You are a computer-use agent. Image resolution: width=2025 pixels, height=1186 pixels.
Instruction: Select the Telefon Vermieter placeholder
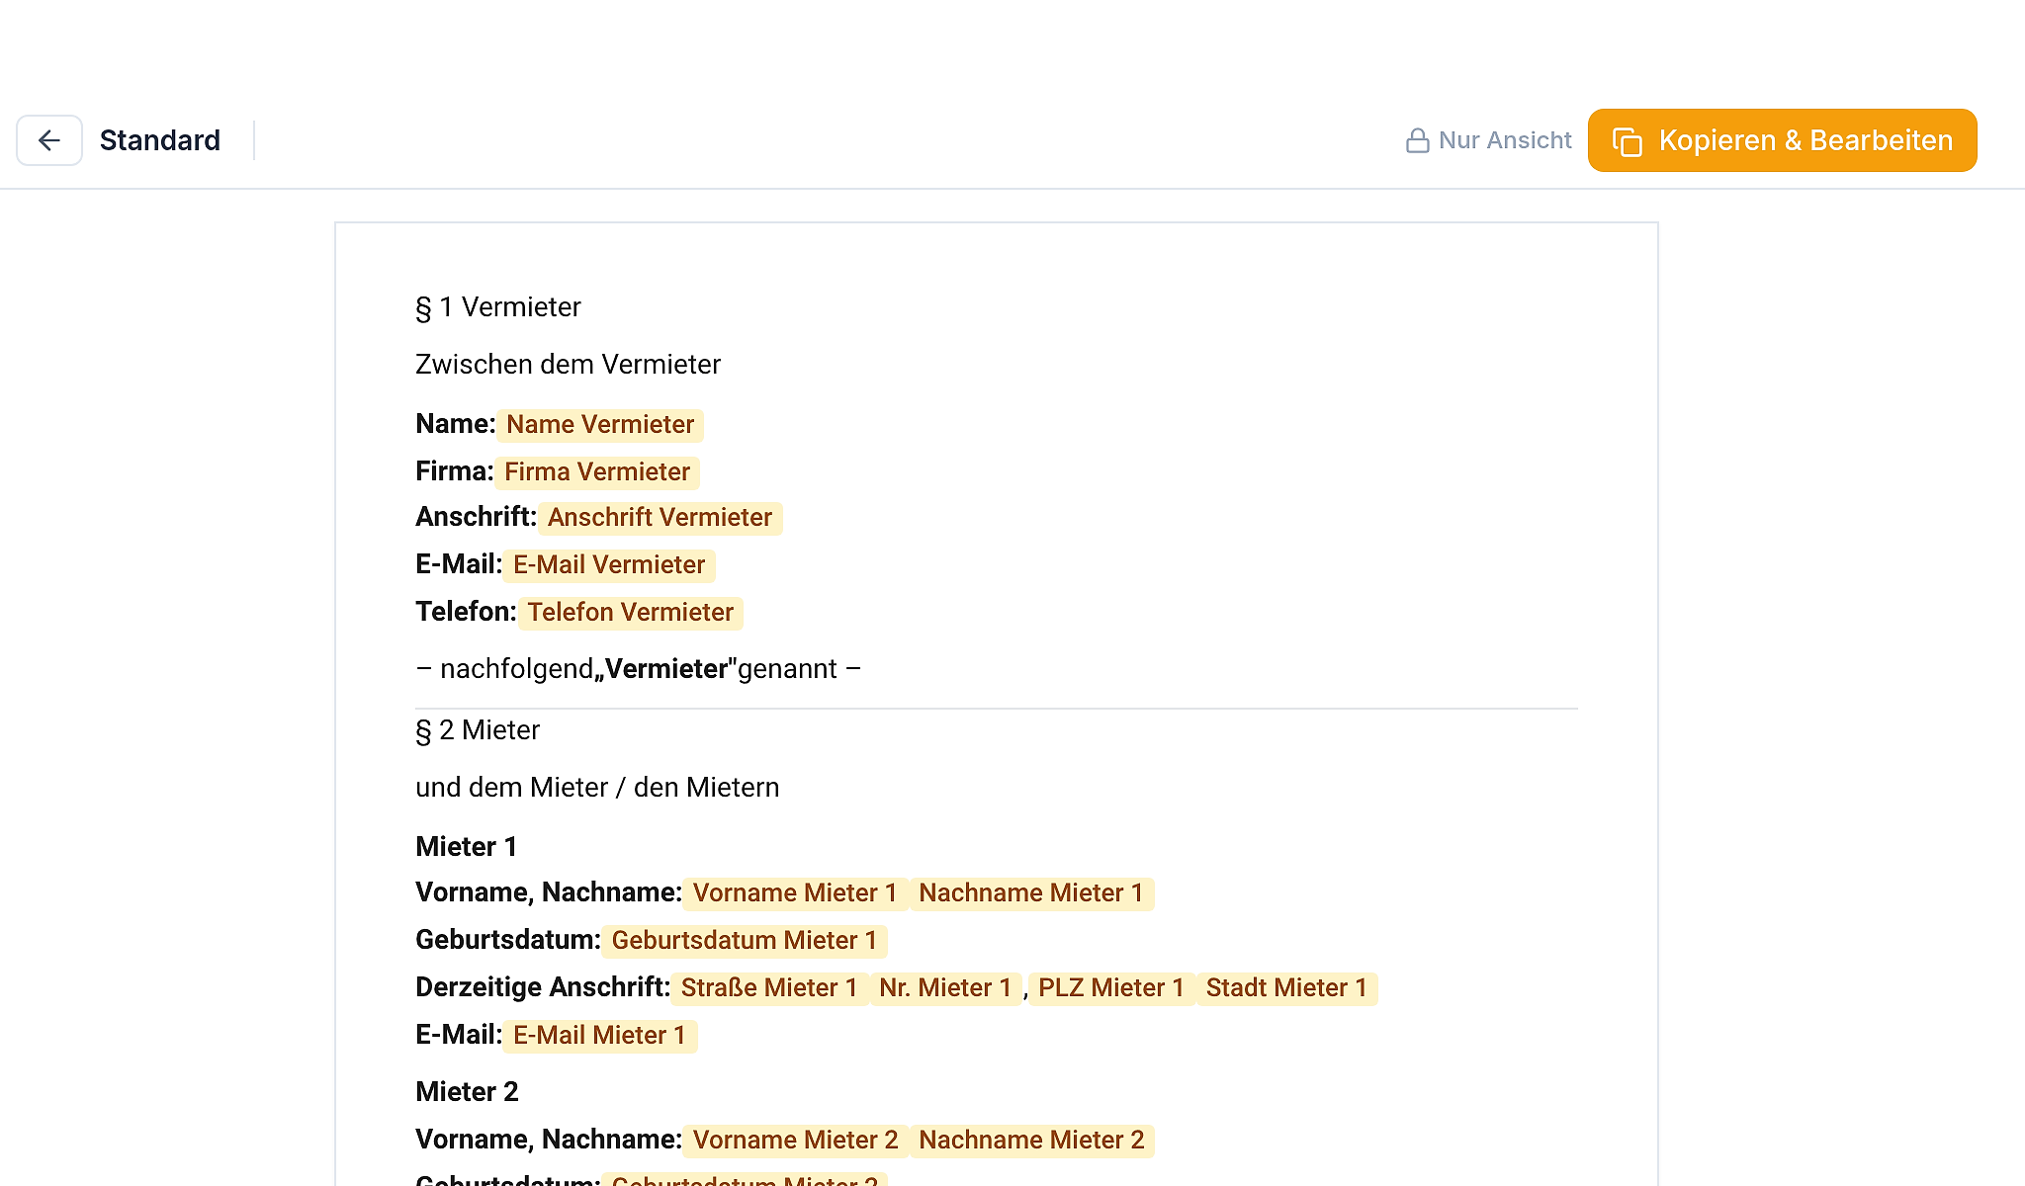coord(630,613)
